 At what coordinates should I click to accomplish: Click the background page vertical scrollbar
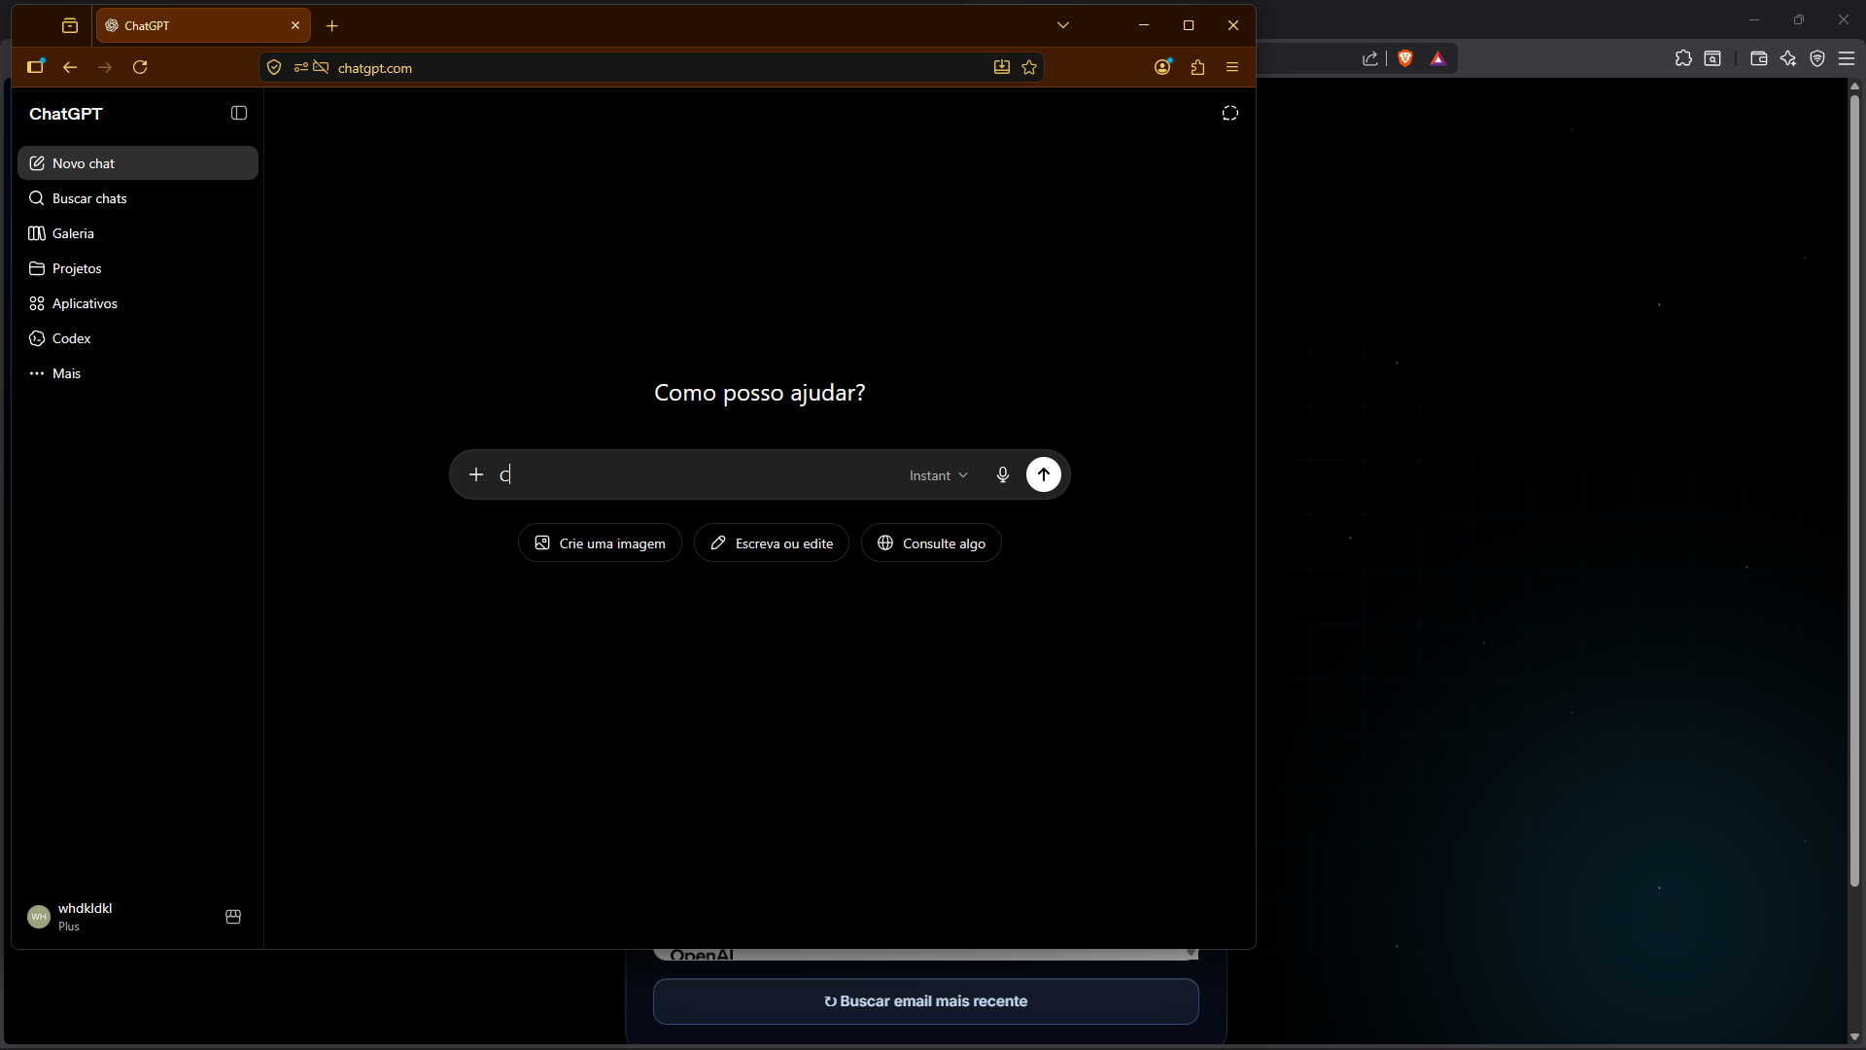(1854, 491)
